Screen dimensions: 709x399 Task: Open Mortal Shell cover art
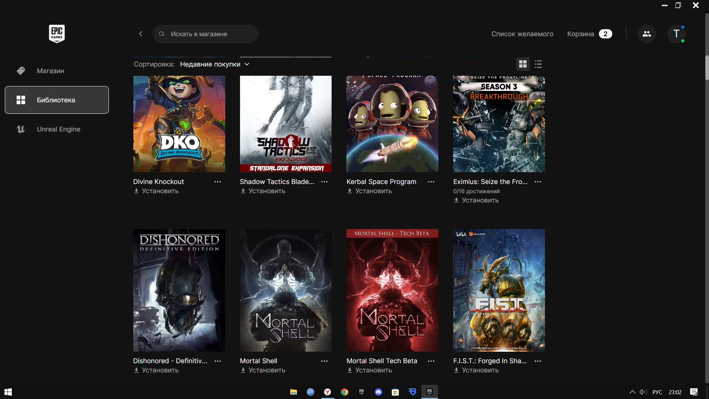[286, 290]
